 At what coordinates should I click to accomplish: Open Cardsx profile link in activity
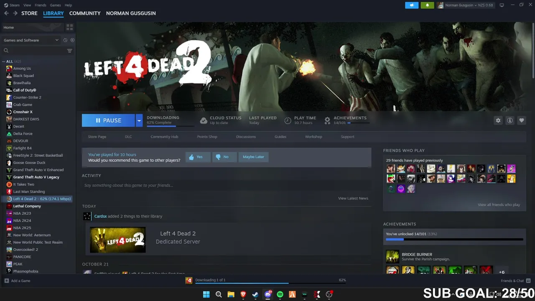point(100,216)
